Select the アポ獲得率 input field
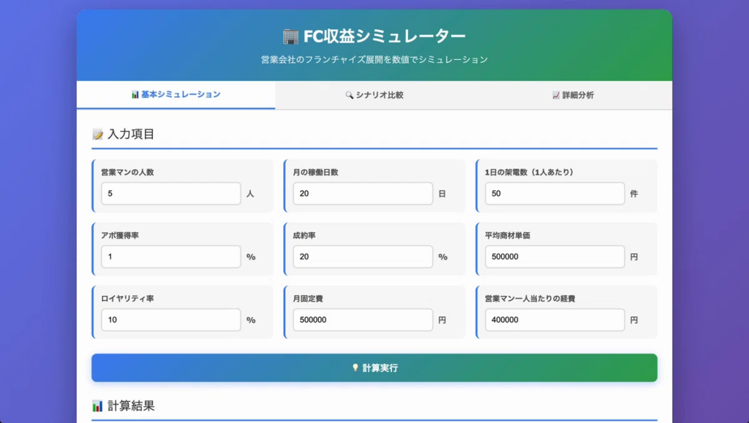The image size is (749, 423). [170, 257]
